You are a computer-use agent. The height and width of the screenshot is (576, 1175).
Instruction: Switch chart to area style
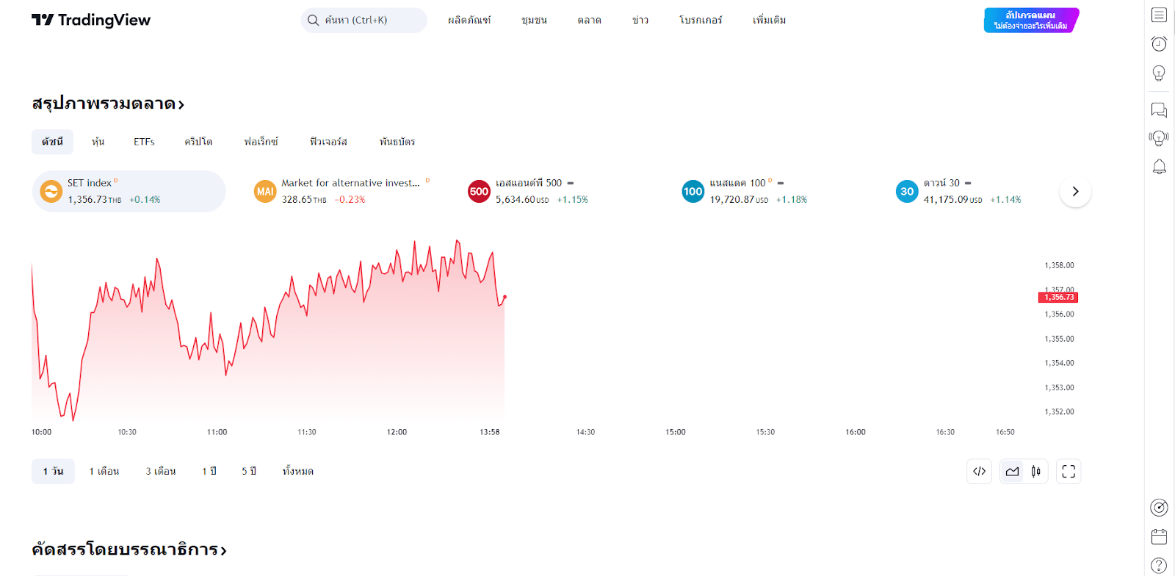tap(1013, 472)
